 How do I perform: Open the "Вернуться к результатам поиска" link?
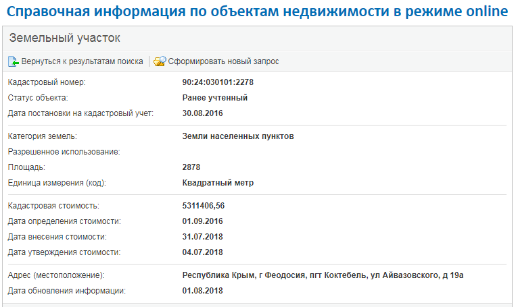click(x=82, y=61)
